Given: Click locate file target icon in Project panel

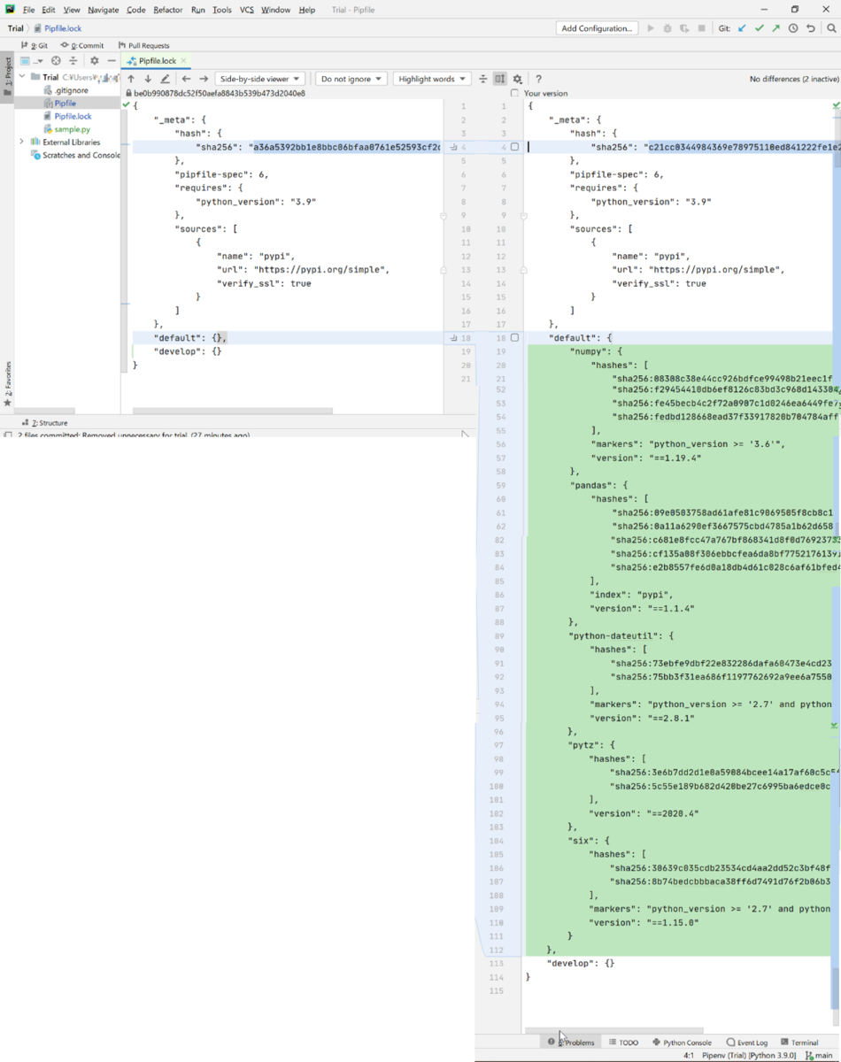Looking at the screenshot, I should pos(56,61).
